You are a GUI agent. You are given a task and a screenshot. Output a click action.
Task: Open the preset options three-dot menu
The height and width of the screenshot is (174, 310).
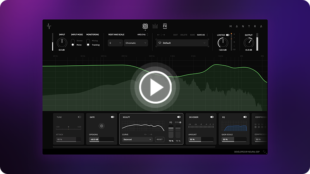[207, 35]
